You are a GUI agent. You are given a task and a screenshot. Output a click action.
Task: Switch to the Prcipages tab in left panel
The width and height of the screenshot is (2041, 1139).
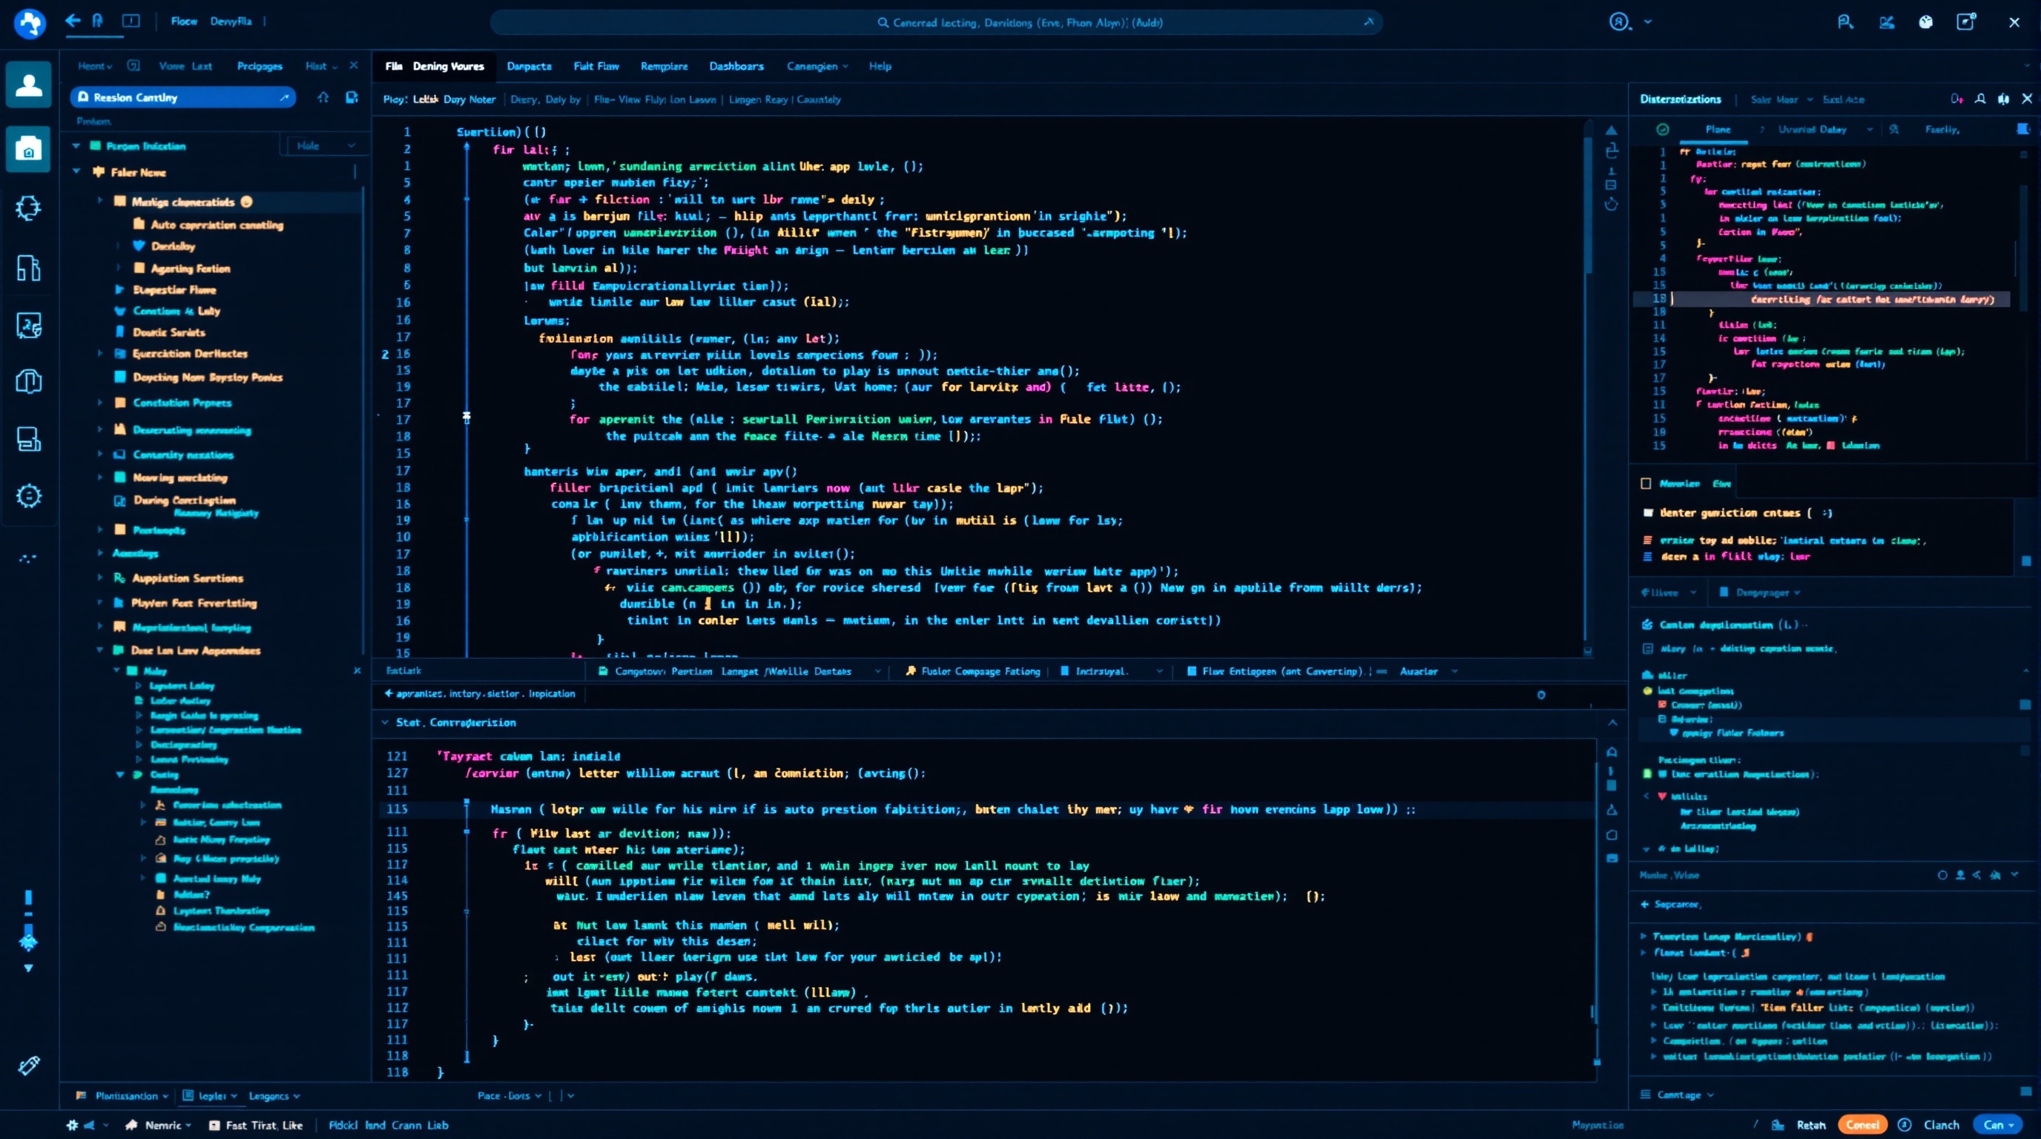tap(260, 67)
